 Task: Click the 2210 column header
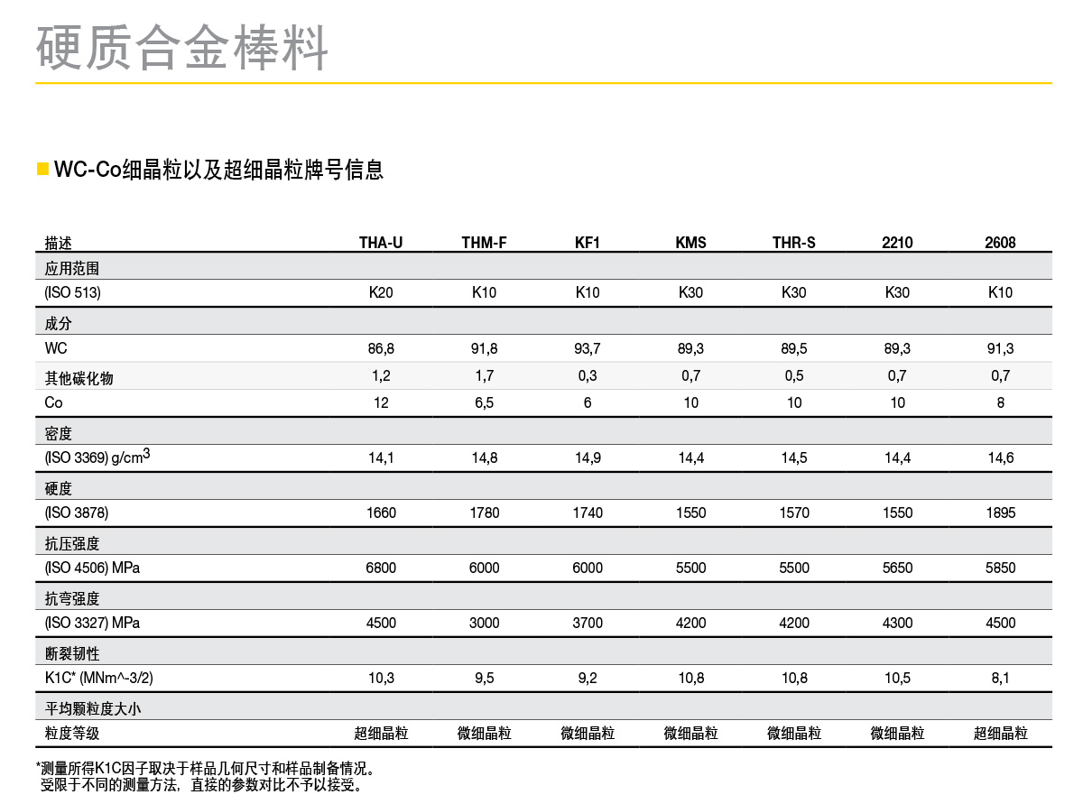click(897, 243)
